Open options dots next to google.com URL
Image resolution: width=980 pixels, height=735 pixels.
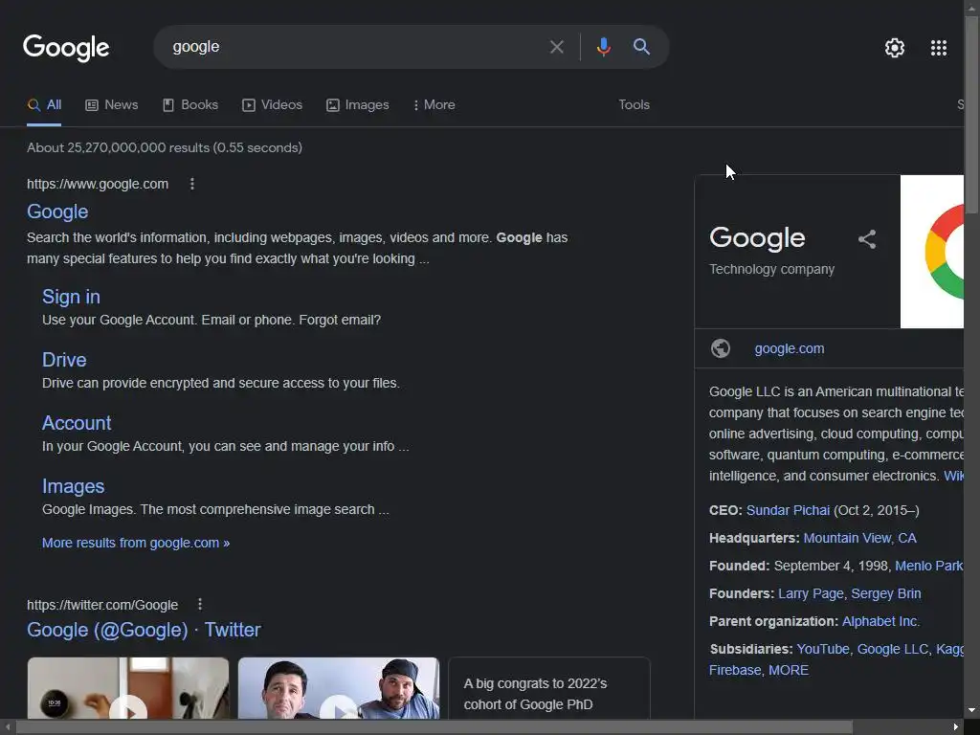coord(191,184)
